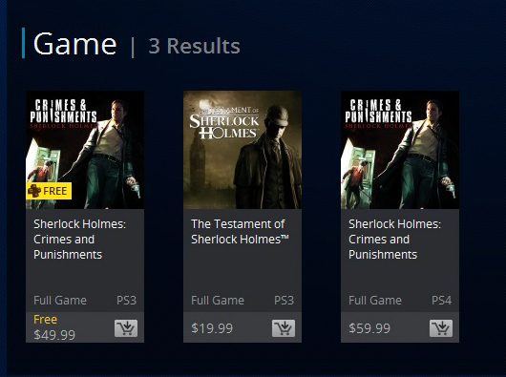This screenshot has width=506, height=377.
Task: Click the $49.99 original price
Action: pos(54,335)
